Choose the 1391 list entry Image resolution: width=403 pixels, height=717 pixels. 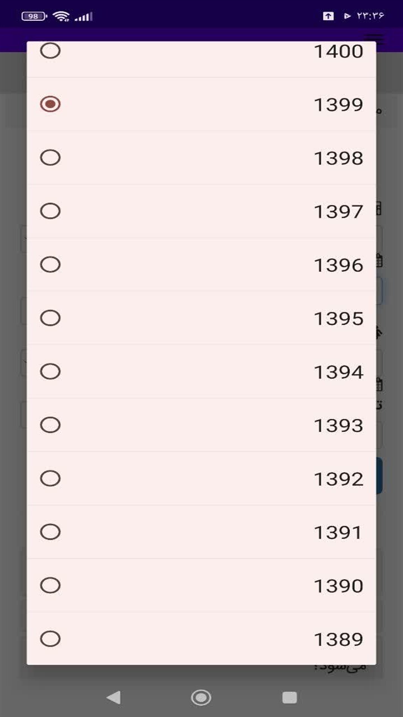pos(201,532)
